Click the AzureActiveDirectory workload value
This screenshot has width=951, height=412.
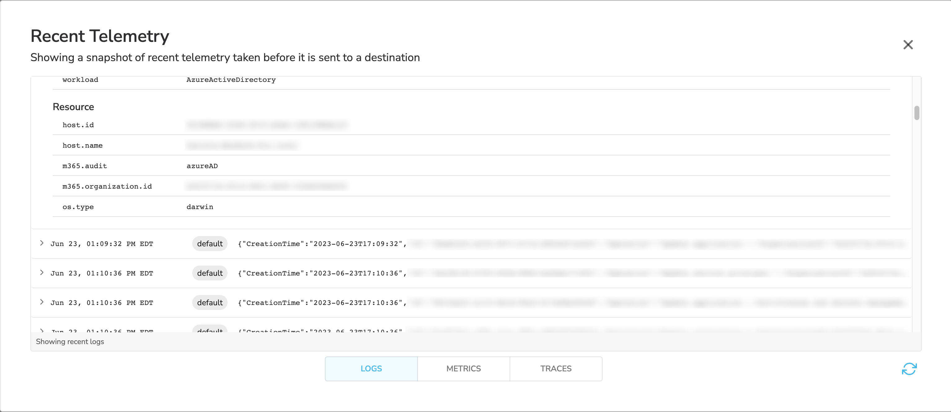point(231,80)
